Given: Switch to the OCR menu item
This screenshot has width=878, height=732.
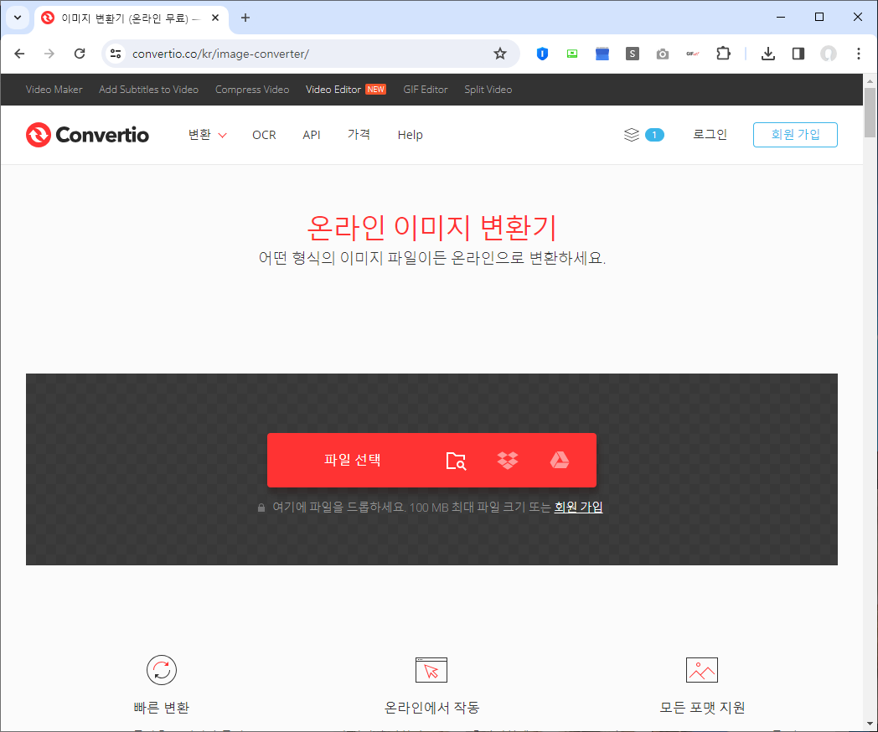Looking at the screenshot, I should click(x=264, y=134).
